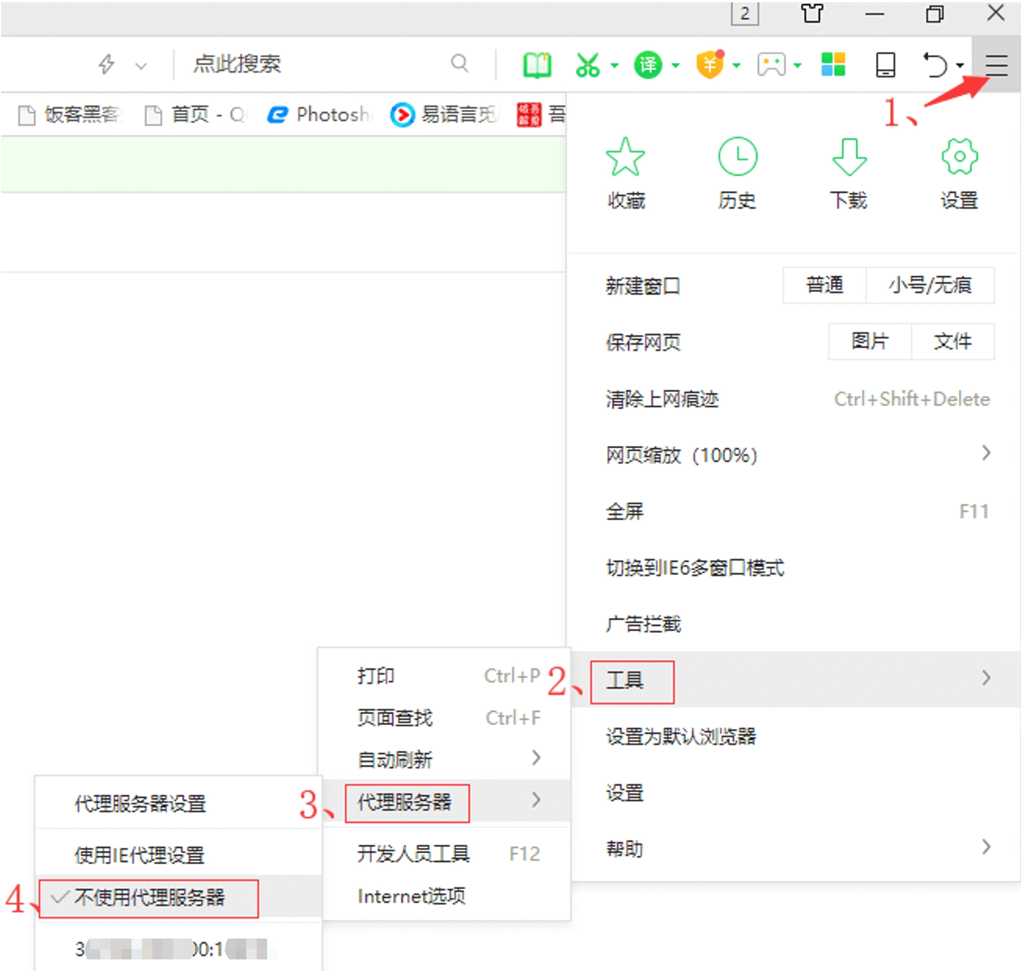Click the colorful app grid icon
This screenshot has width=1021, height=971.
(833, 64)
